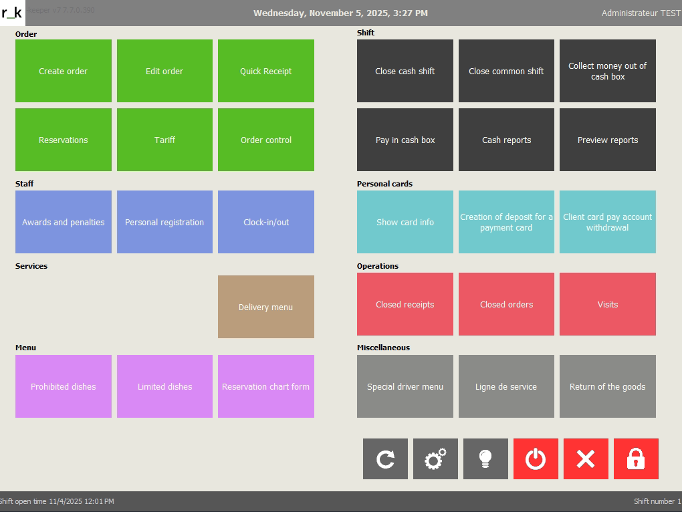Viewport: 682px width, 512px height.
Task: Open settings with the gears icon
Action: [435, 459]
